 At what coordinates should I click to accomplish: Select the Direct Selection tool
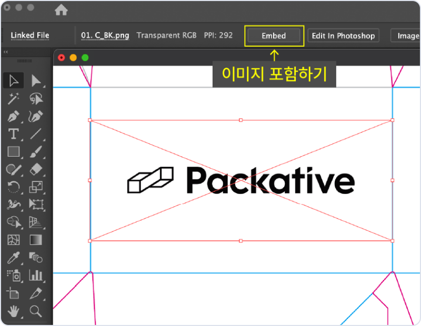tap(36, 80)
